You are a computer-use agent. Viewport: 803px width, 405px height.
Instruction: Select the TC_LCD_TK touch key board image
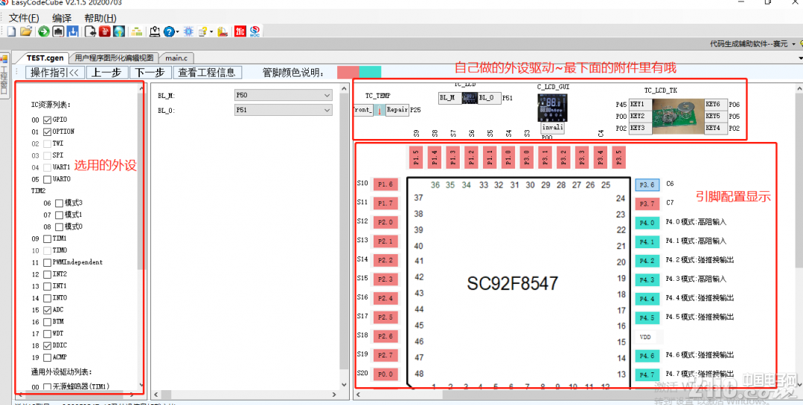point(677,116)
